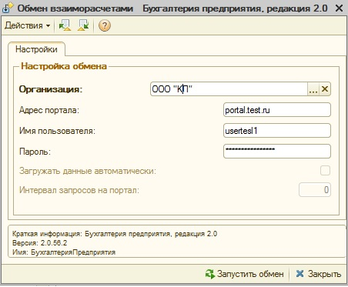The width and height of the screenshot is (348, 287).
Task: Click the Имя пользователя: label
Action: (x=57, y=131)
